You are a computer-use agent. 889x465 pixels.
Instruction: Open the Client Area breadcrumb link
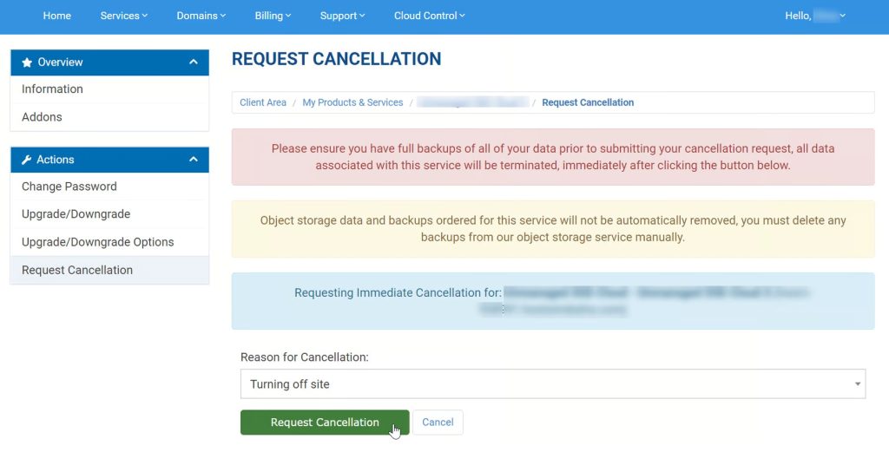[x=263, y=102]
